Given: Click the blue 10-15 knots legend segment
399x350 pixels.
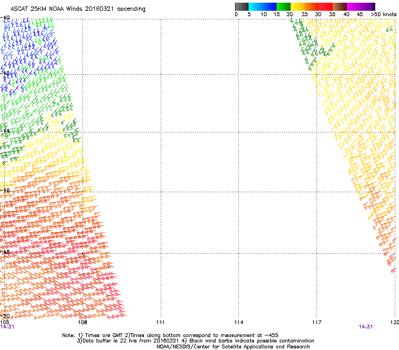Looking at the screenshot, I should 270,6.
